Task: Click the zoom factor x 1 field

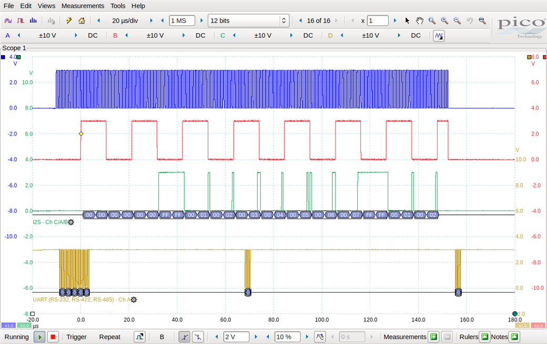Action: coord(378,20)
